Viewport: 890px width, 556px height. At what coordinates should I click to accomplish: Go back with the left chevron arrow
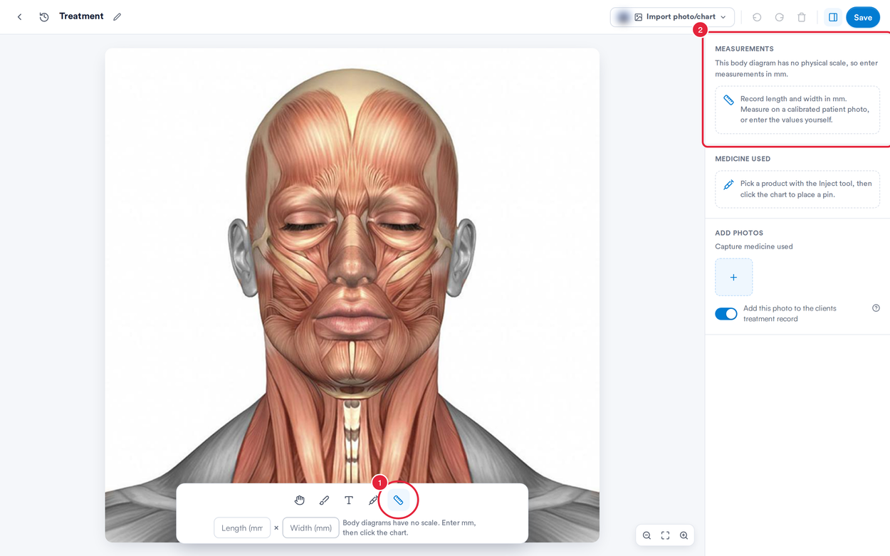click(20, 17)
